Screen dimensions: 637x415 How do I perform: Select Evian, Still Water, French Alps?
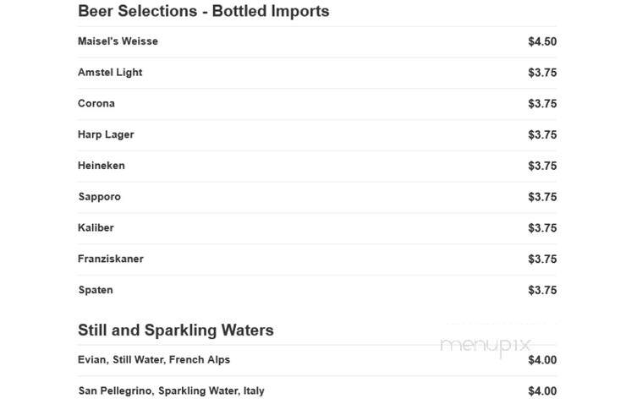click(154, 360)
